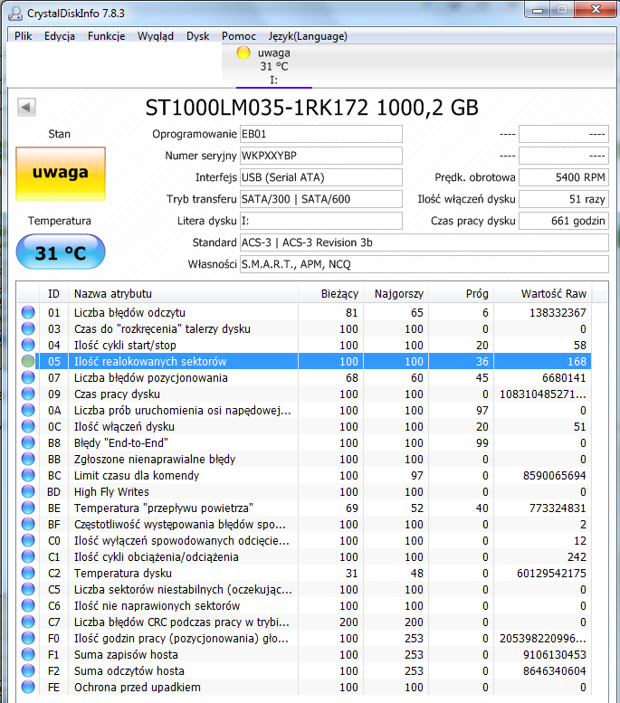Click the status dot for attribute F0

pyautogui.click(x=28, y=638)
